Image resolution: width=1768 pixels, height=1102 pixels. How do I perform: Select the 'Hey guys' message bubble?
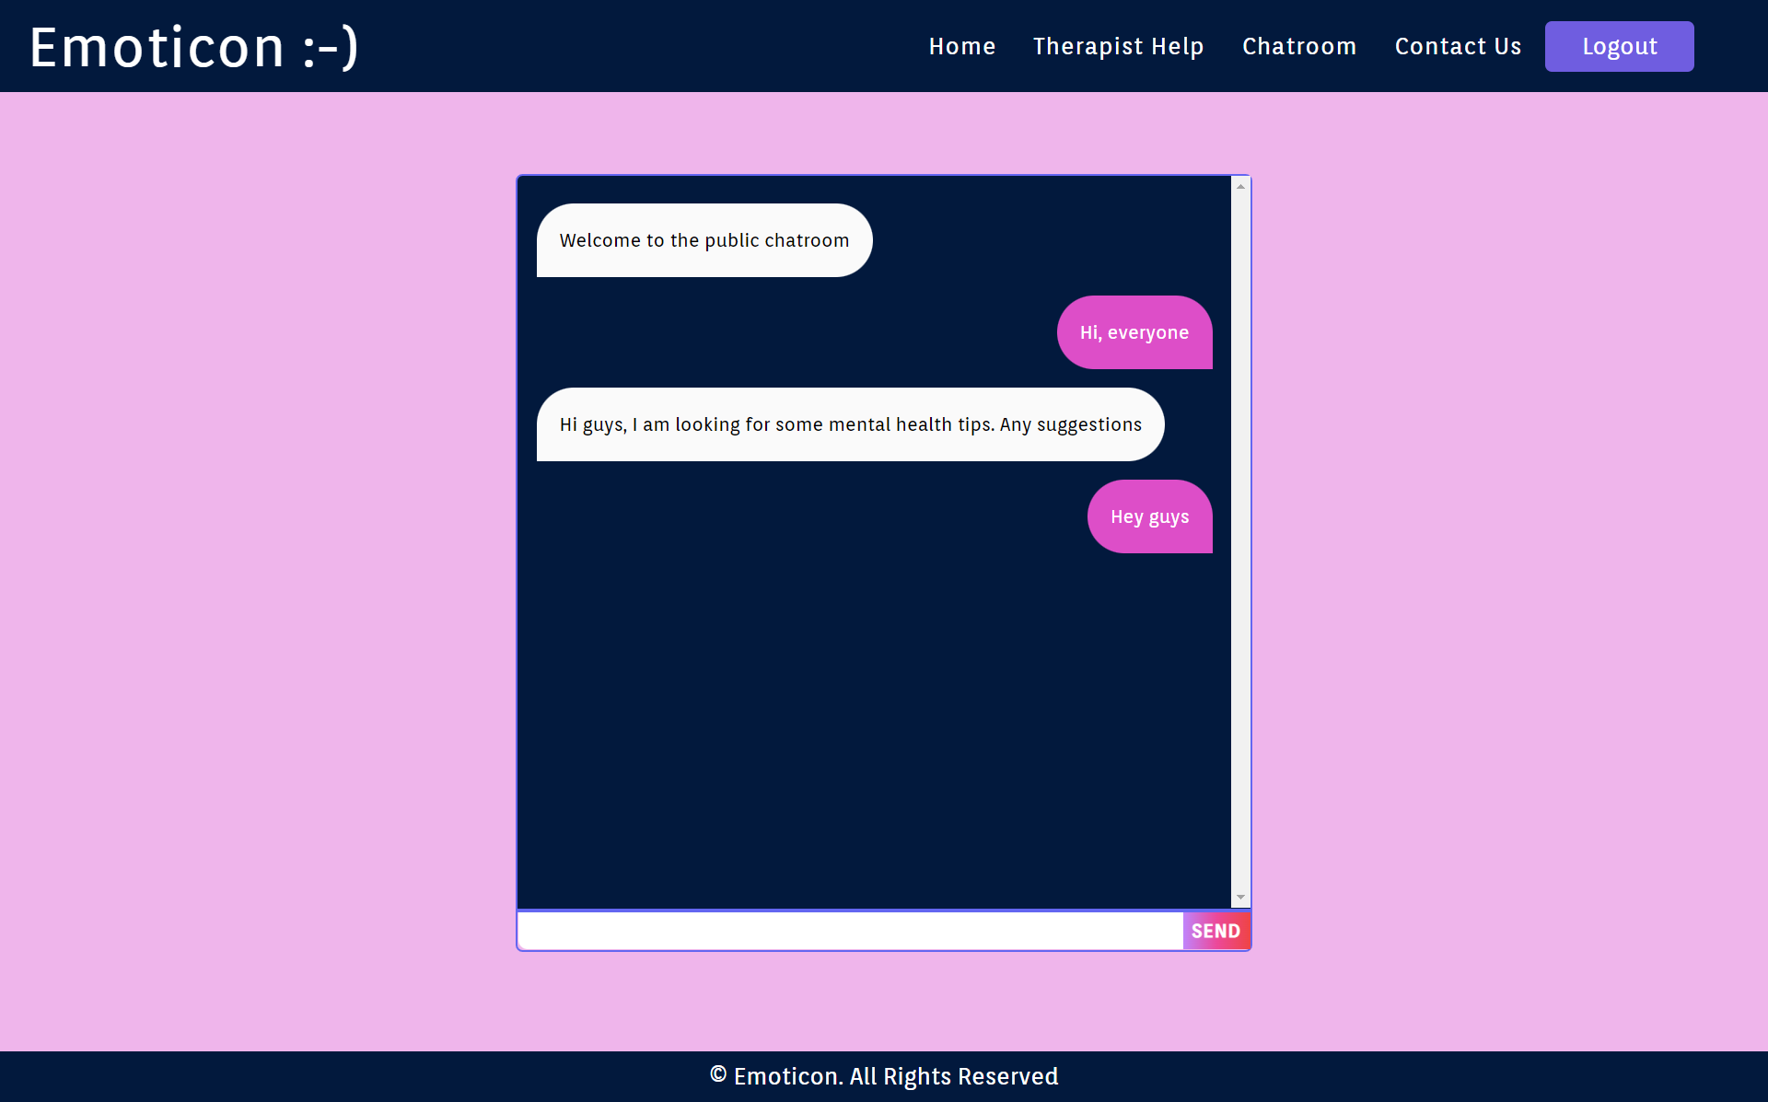click(1149, 516)
